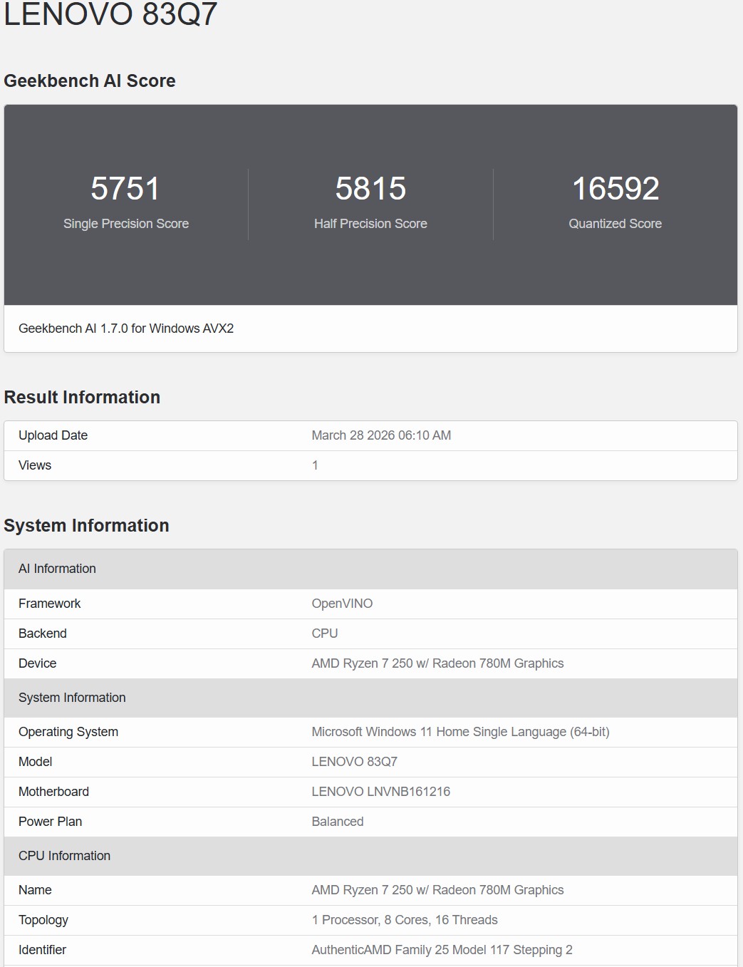Expand the AI Information group row
This screenshot has height=967, width=743.
coord(57,569)
